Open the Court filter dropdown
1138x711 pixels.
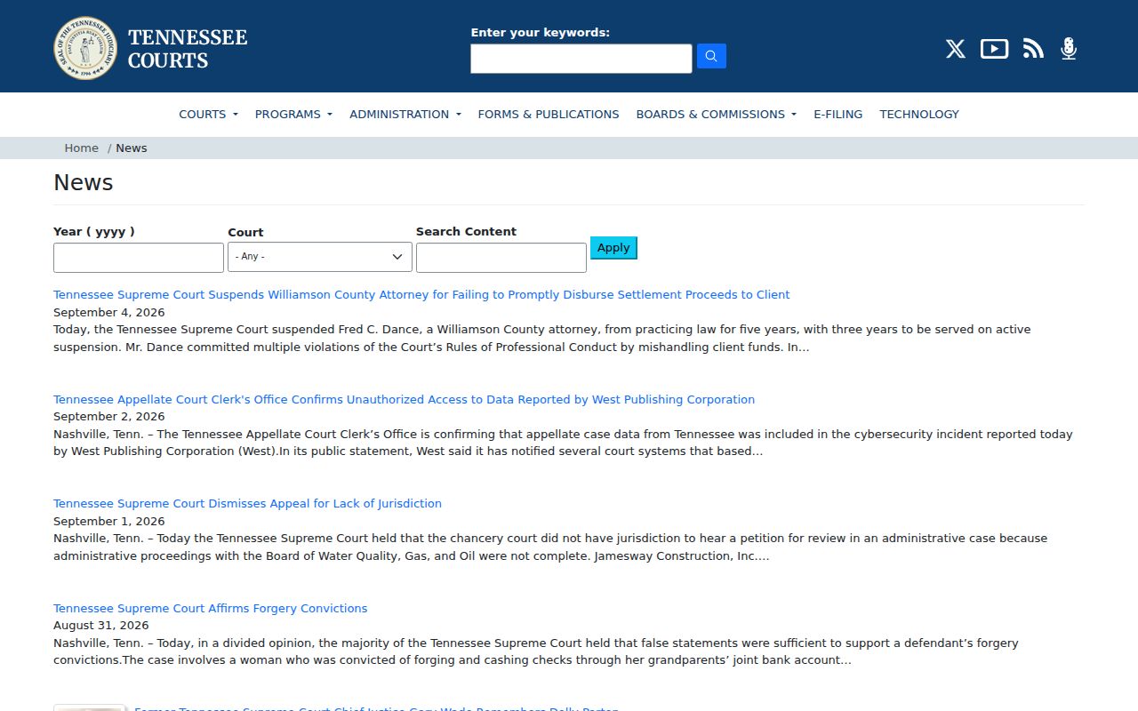click(320, 257)
